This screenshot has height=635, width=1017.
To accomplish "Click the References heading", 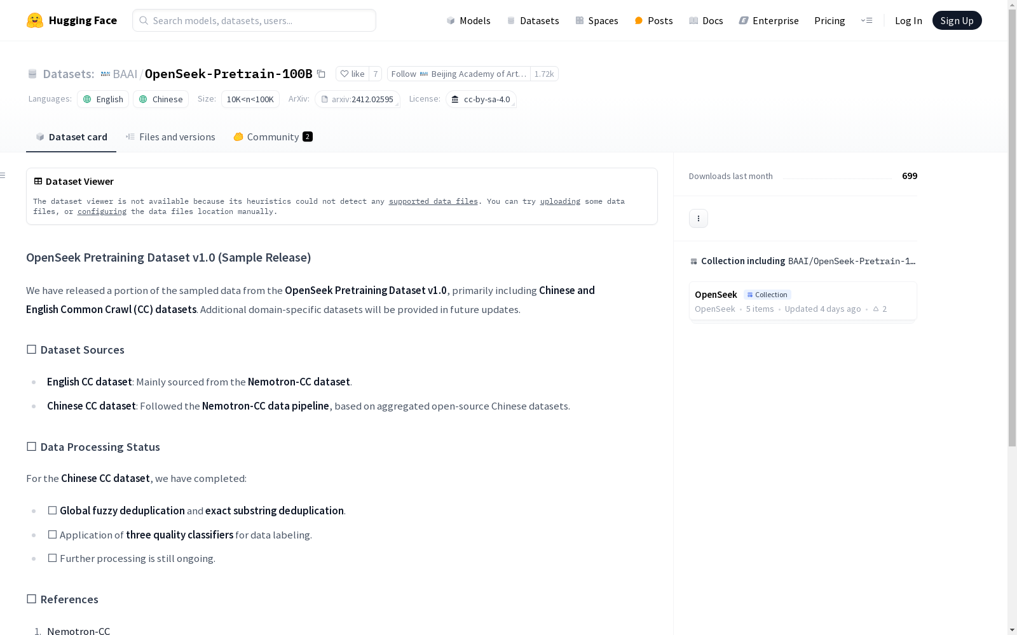I will pos(62,599).
